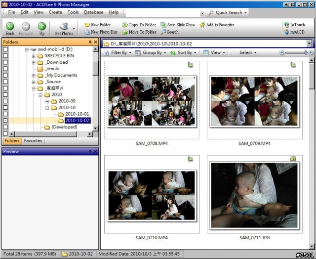316x259 pixels.
Task: Expand the $RECYCLE.BIN tree node
Action: pyautogui.click(x=34, y=56)
